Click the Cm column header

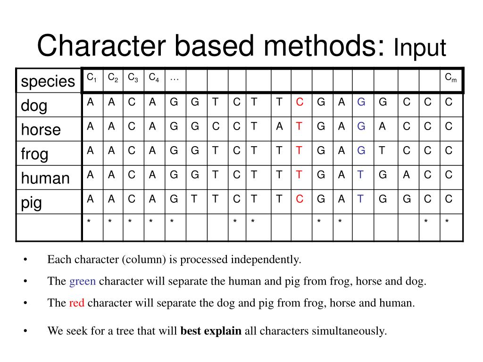coord(451,80)
